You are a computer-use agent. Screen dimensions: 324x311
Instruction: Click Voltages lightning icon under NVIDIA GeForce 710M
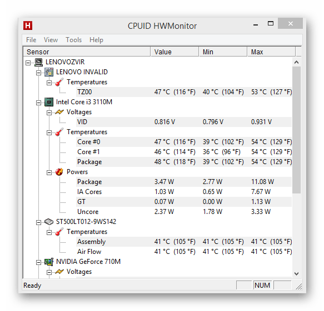[x=59, y=272]
